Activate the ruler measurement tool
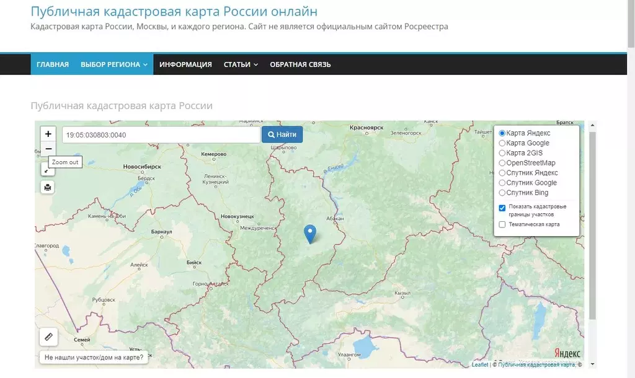635x378 pixels. (x=48, y=336)
